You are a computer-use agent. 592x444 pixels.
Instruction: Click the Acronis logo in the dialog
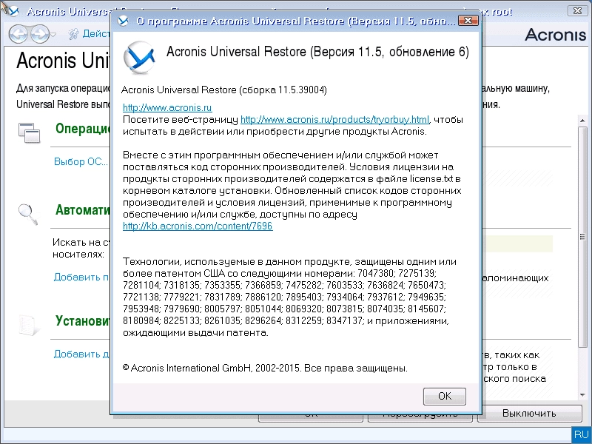click(138, 58)
